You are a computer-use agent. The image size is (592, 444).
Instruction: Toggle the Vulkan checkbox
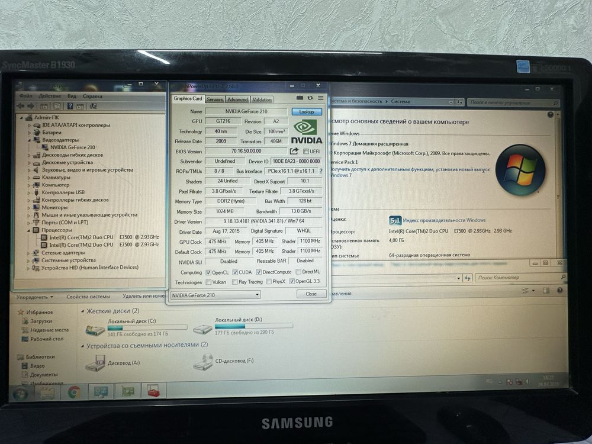tap(208, 282)
